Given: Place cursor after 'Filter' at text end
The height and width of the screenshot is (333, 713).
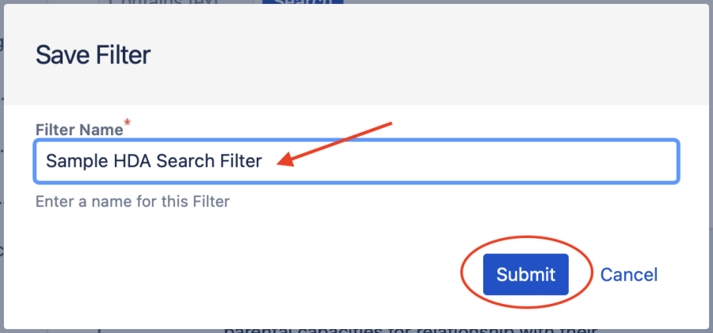Looking at the screenshot, I should pyautogui.click(x=262, y=161).
